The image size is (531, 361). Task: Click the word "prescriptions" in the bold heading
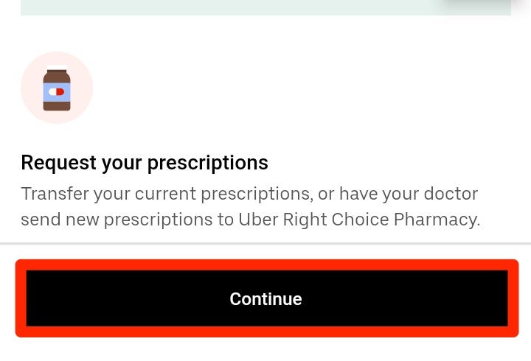[x=208, y=164]
